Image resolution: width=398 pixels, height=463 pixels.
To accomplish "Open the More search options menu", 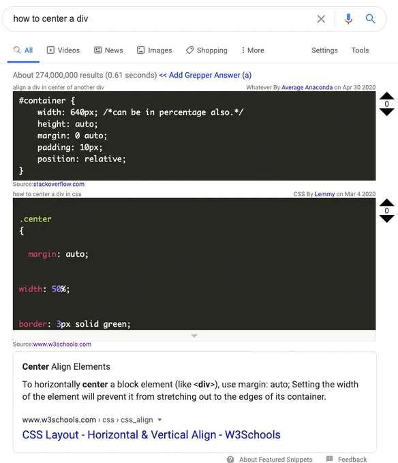I will [x=253, y=50].
